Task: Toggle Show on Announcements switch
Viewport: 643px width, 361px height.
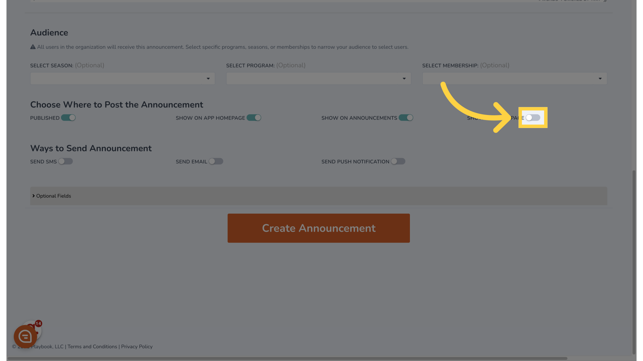Action: click(x=406, y=118)
